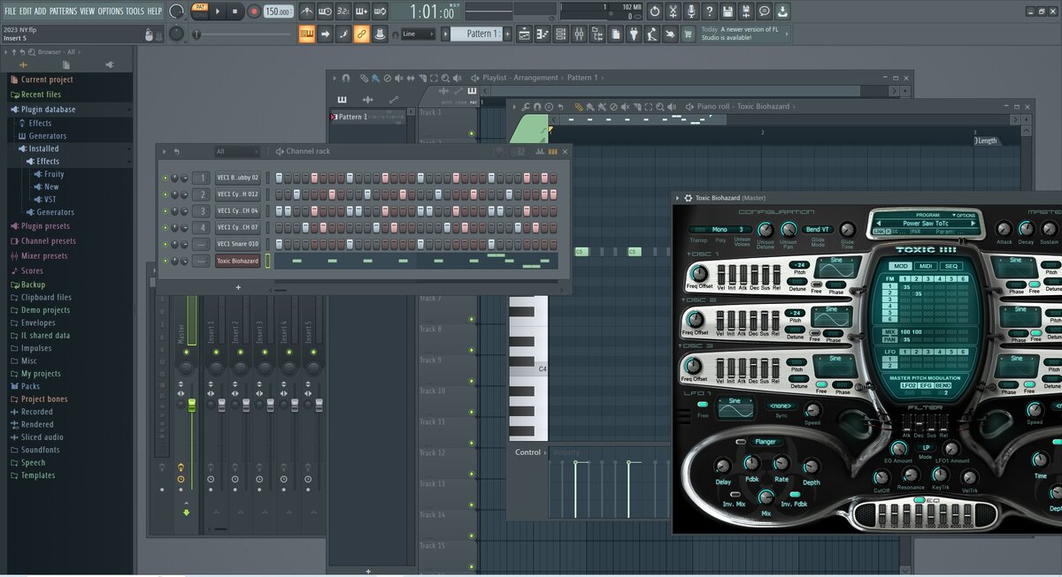This screenshot has height=577, width=1062.
Task: Open the LFO 1 Sync none selector
Action: coord(781,406)
